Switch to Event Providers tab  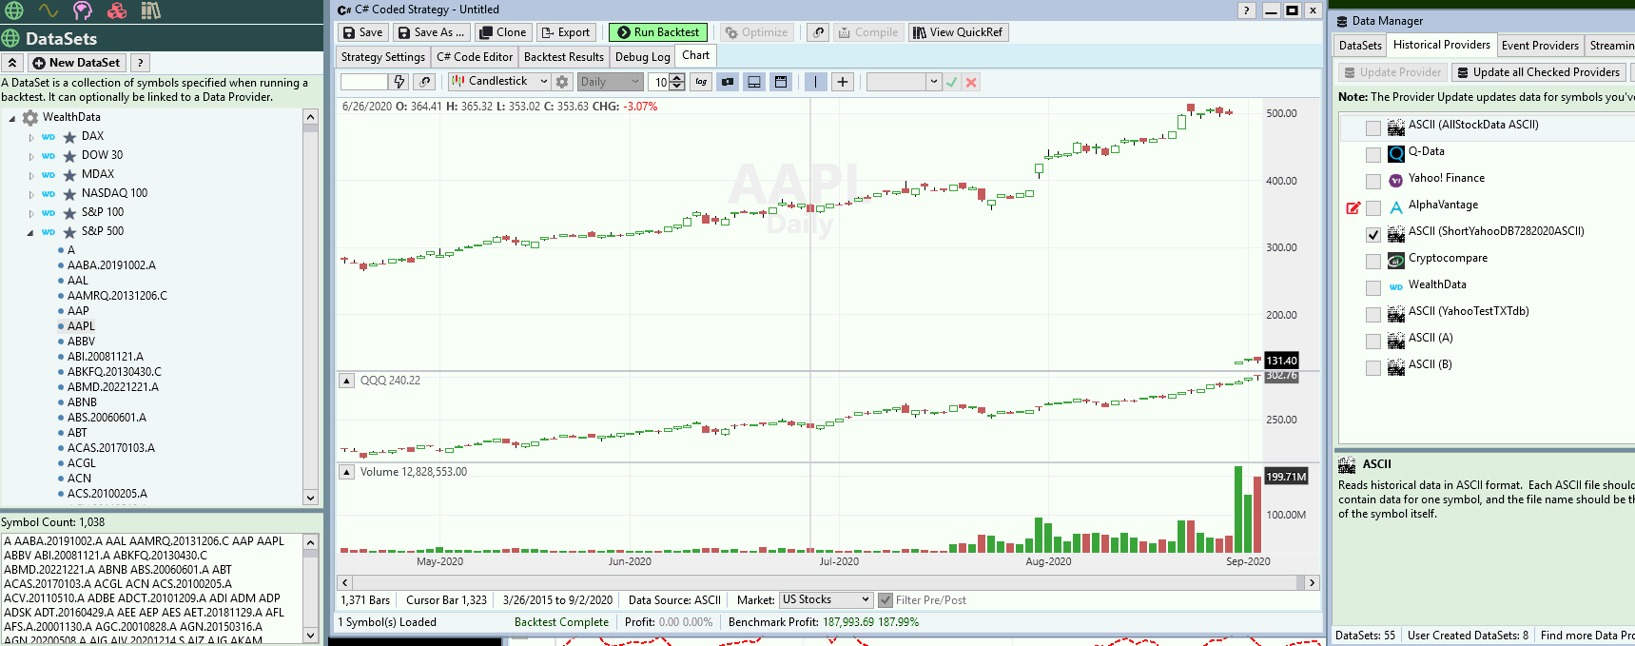(x=1540, y=46)
